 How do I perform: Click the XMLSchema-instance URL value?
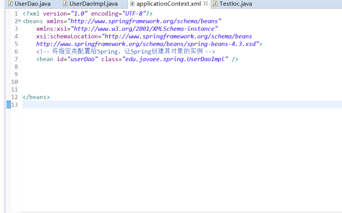coord(144,29)
